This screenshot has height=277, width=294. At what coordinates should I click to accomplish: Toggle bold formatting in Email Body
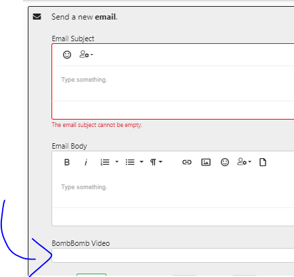pyautogui.click(x=67, y=162)
